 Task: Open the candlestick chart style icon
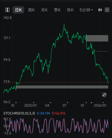pos(100,10)
